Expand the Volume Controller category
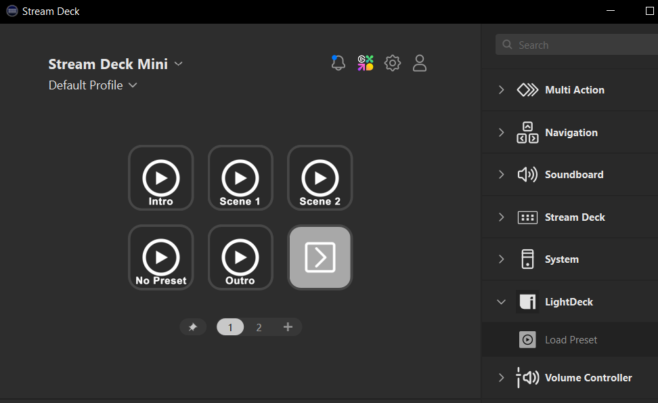The width and height of the screenshot is (658, 403). (x=501, y=377)
